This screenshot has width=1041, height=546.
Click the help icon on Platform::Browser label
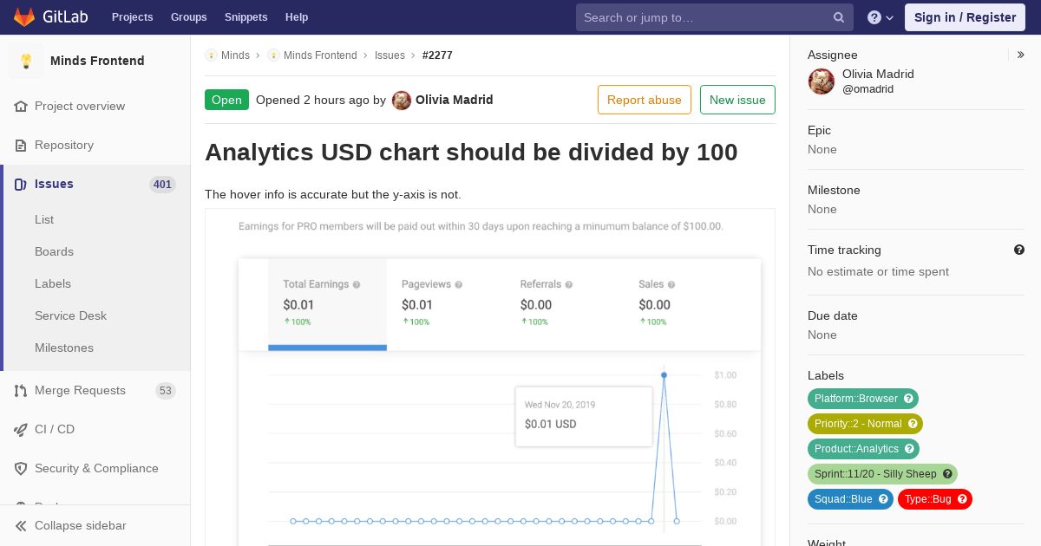click(908, 399)
